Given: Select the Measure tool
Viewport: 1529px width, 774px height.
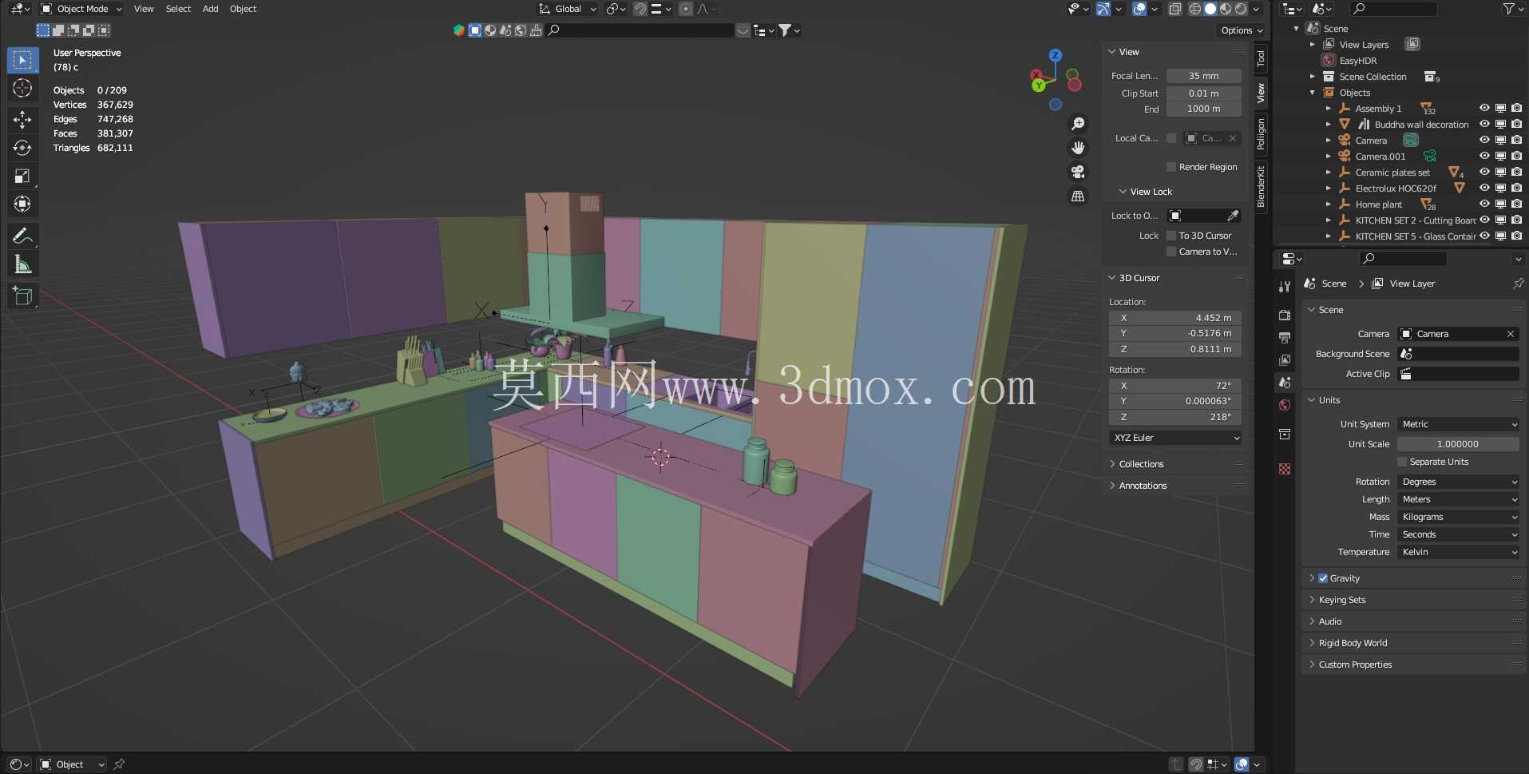Looking at the screenshot, I should pyautogui.click(x=22, y=264).
